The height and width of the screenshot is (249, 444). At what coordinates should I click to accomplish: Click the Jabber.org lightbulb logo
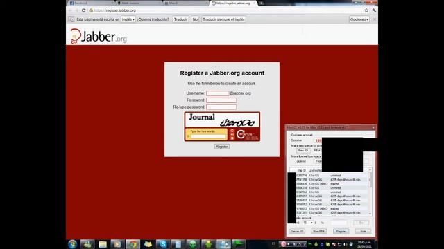(x=76, y=37)
